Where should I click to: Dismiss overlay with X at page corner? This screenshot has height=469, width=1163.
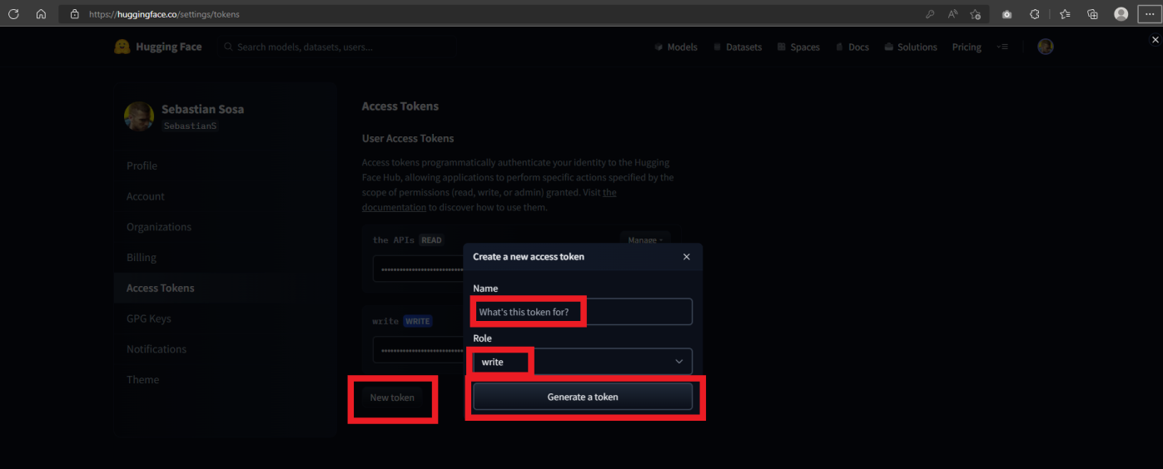(x=1155, y=39)
